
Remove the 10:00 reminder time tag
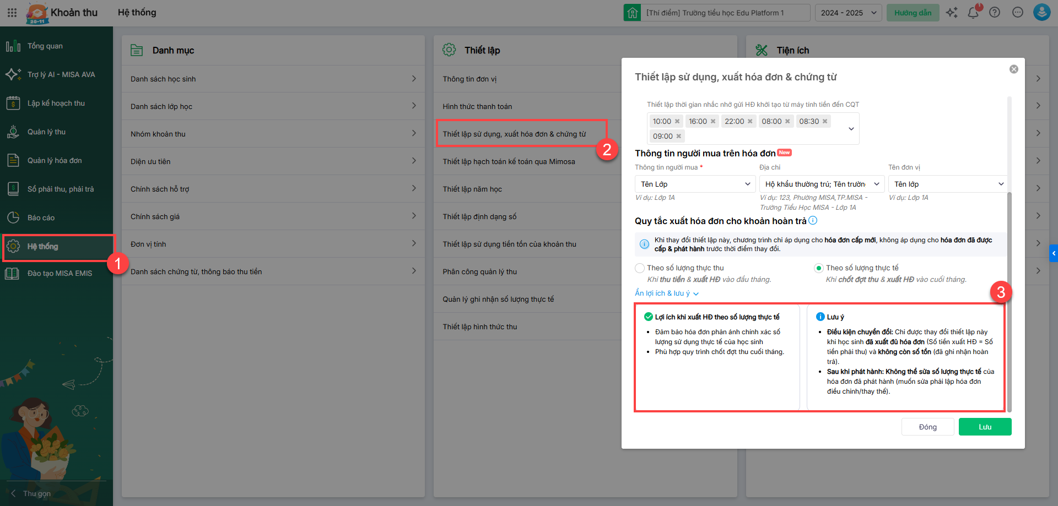coord(677,122)
